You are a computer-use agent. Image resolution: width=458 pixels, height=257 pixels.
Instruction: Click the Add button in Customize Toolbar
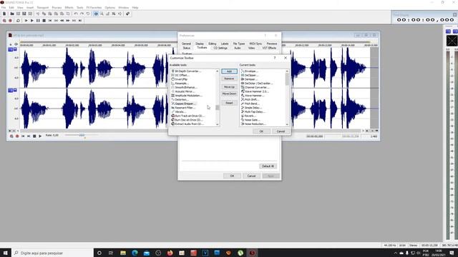[229, 71]
